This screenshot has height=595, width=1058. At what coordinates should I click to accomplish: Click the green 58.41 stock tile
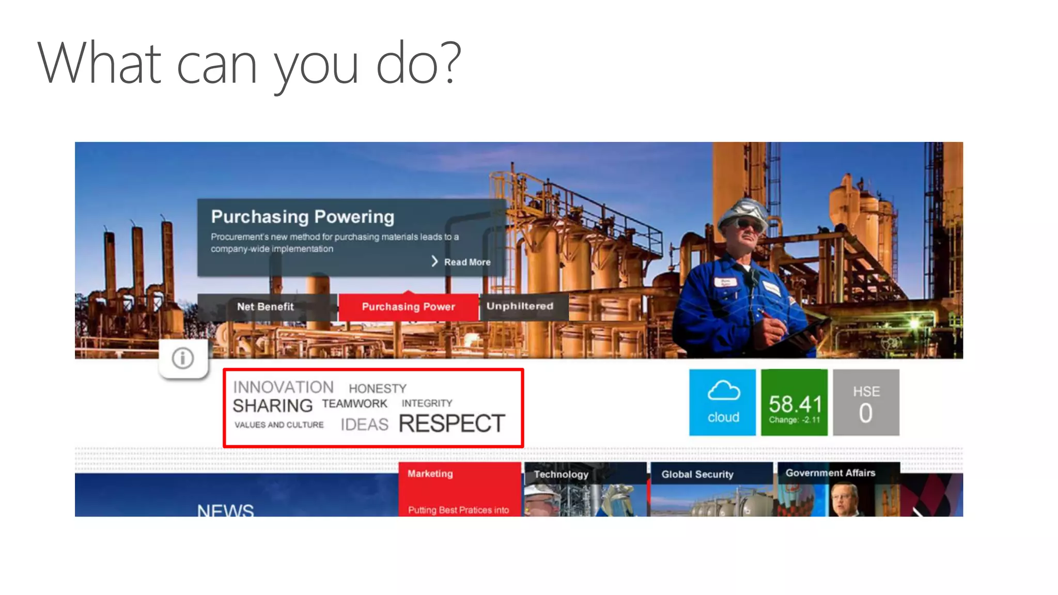pyautogui.click(x=794, y=402)
